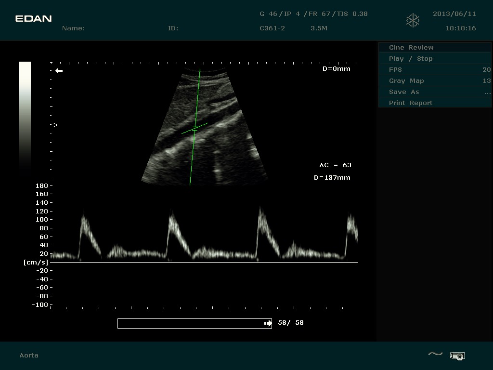
Task: Select the patient ID field
Action: point(173,28)
